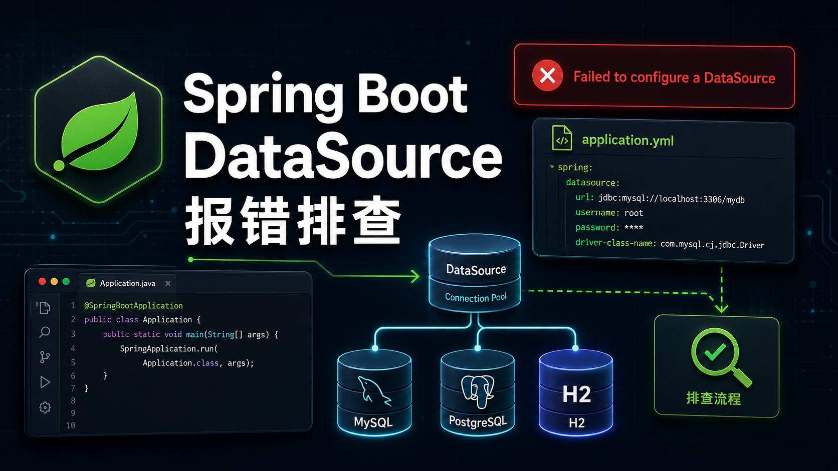Click the username: root line

point(609,213)
